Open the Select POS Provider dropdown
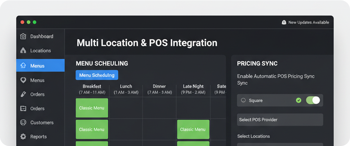The image size is (350, 146). point(280,120)
